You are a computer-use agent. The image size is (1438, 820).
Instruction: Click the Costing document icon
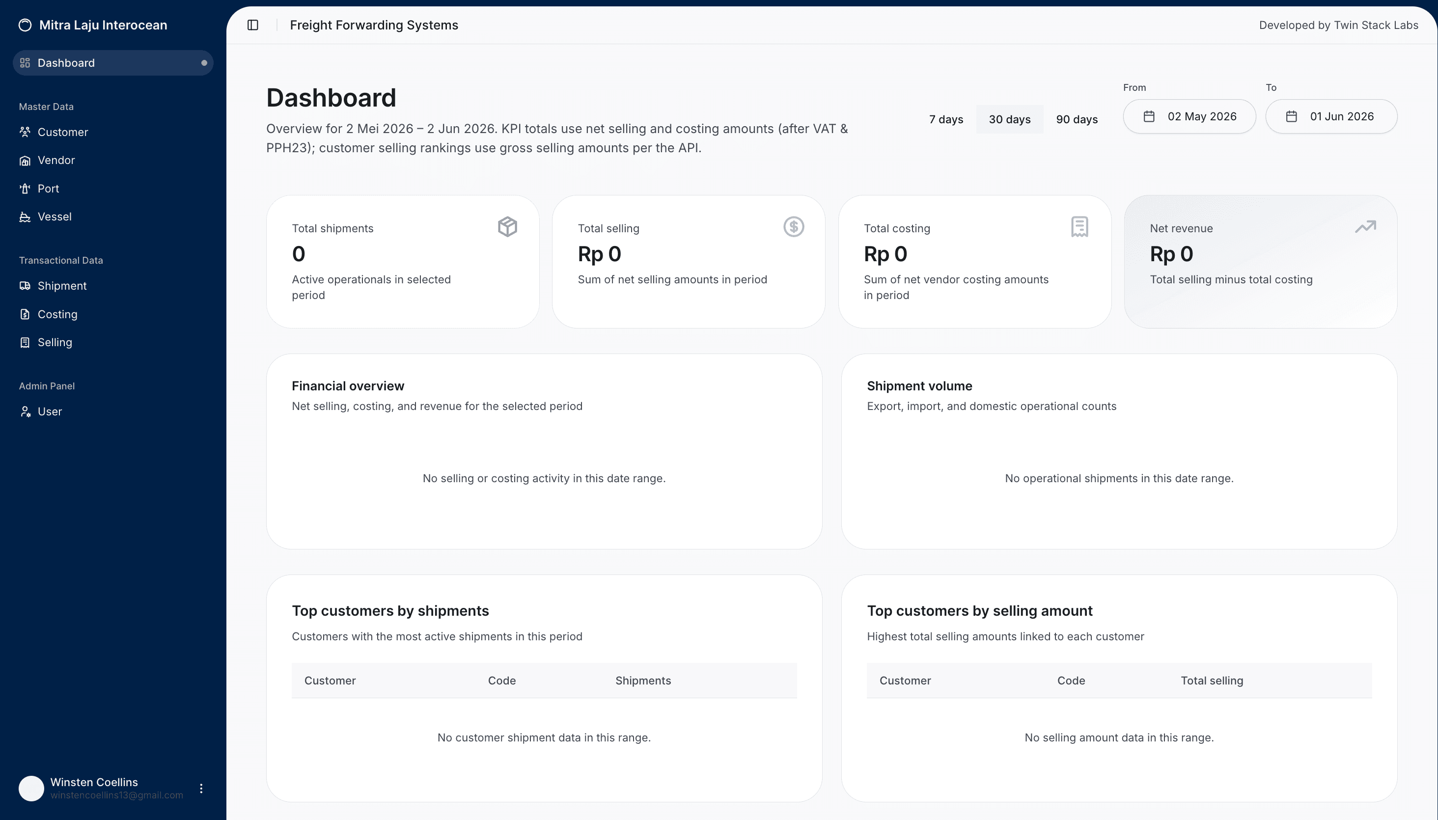point(25,314)
